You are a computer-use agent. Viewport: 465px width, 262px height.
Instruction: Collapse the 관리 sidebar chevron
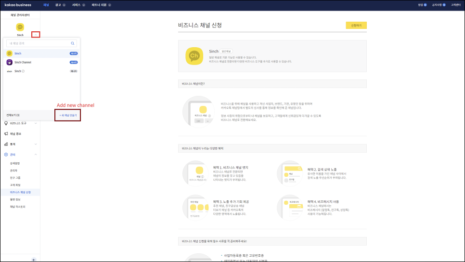tap(36, 155)
